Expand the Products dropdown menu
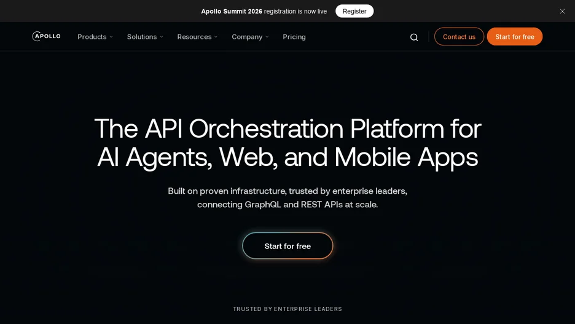The height and width of the screenshot is (324, 575). coord(95,37)
